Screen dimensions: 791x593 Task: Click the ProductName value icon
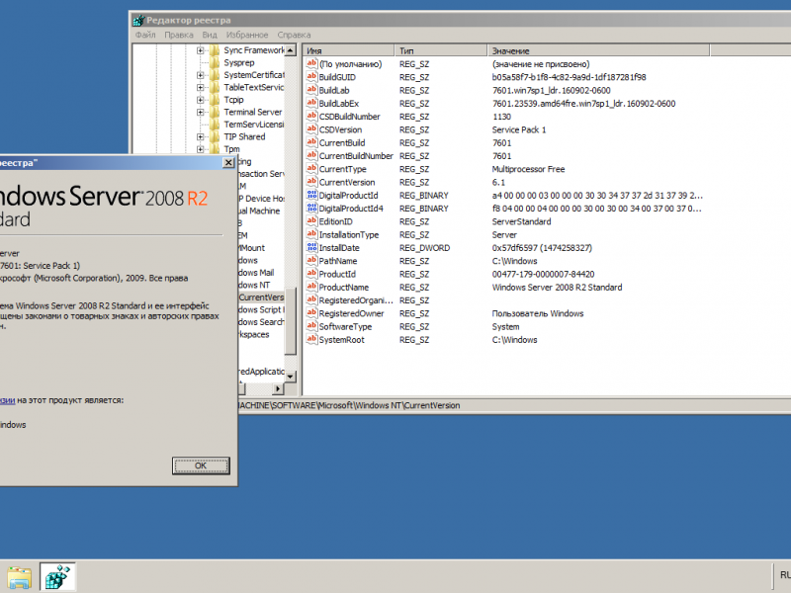(311, 287)
